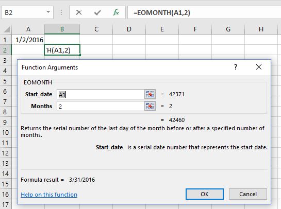Click OK in Function Arguments dialog
The height and width of the screenshot is (209, 281).
[205, 194]
